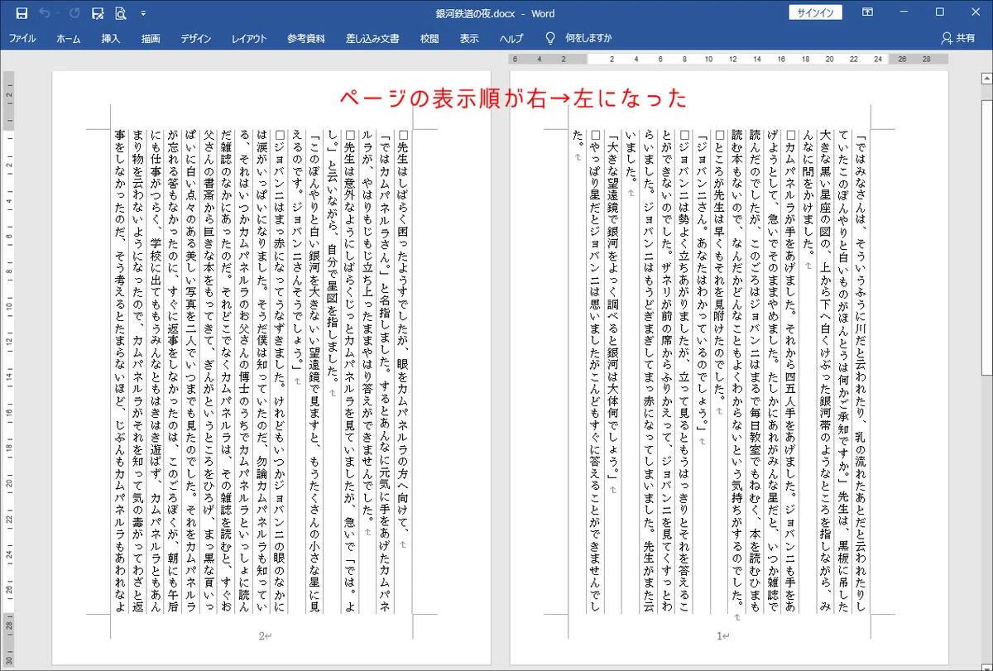This screenshot has height=671, width=993.
Task: Switch to 参考資料 tab
Action: tap(306, 39)
